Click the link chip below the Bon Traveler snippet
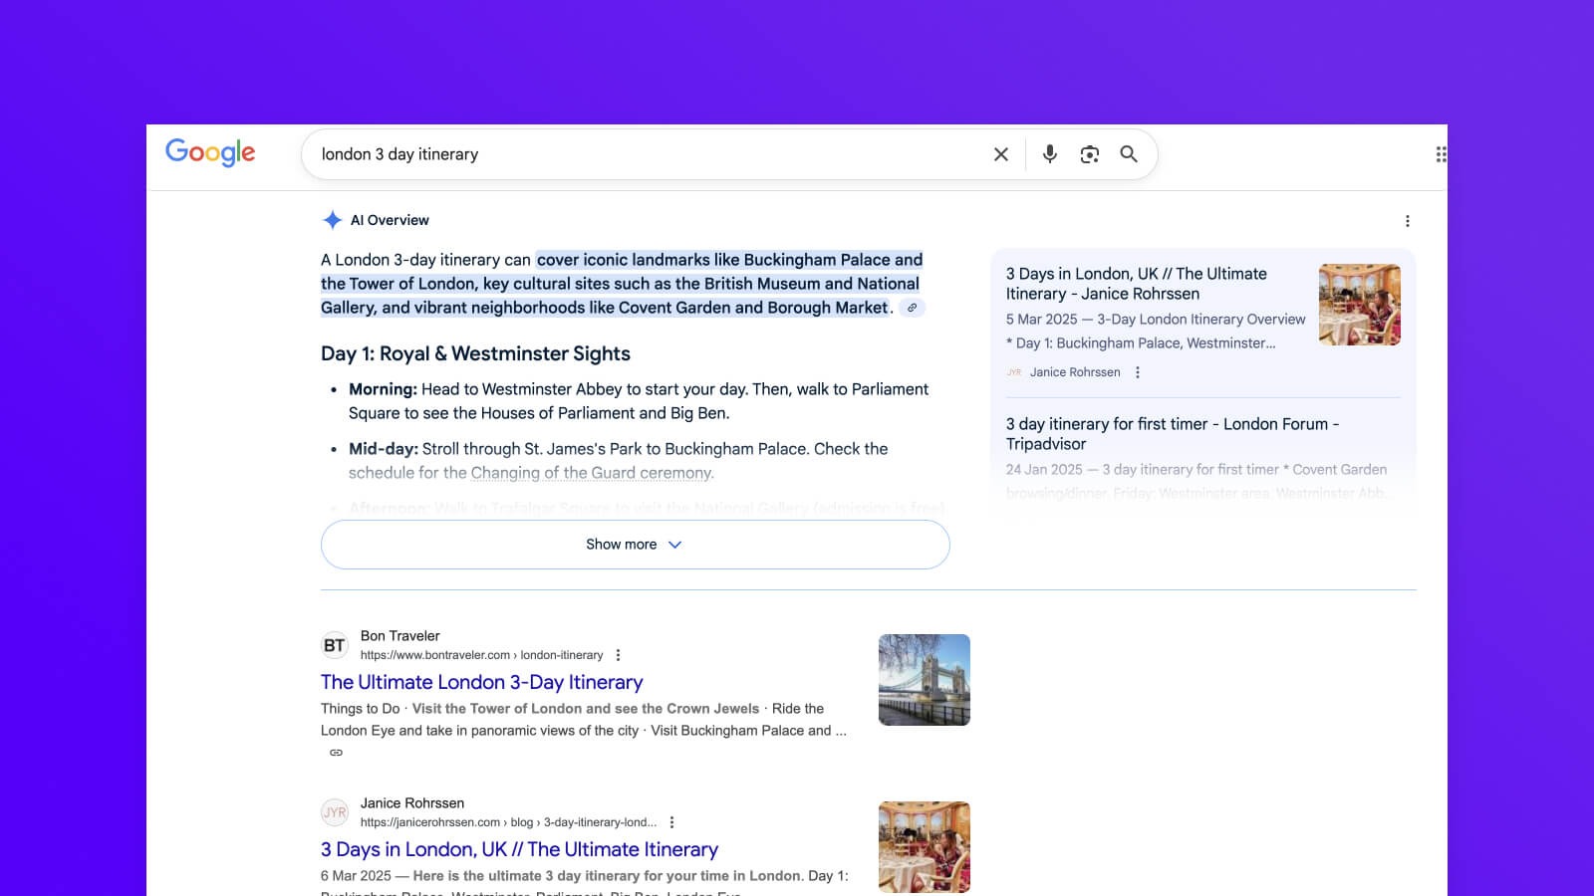 tap(336, 754)
